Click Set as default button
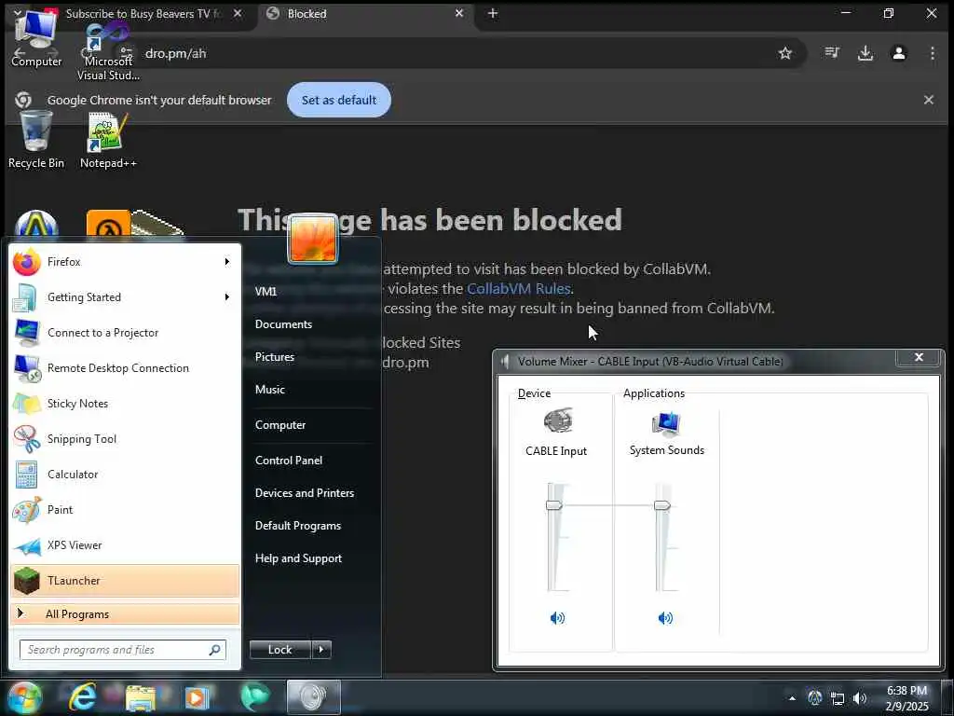Screen dimensions: 954x716 coord(339,100)
